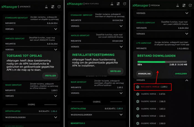Open the switches icon on the XPERIENCE screen
194x127 pixels.
coord(53,7)
